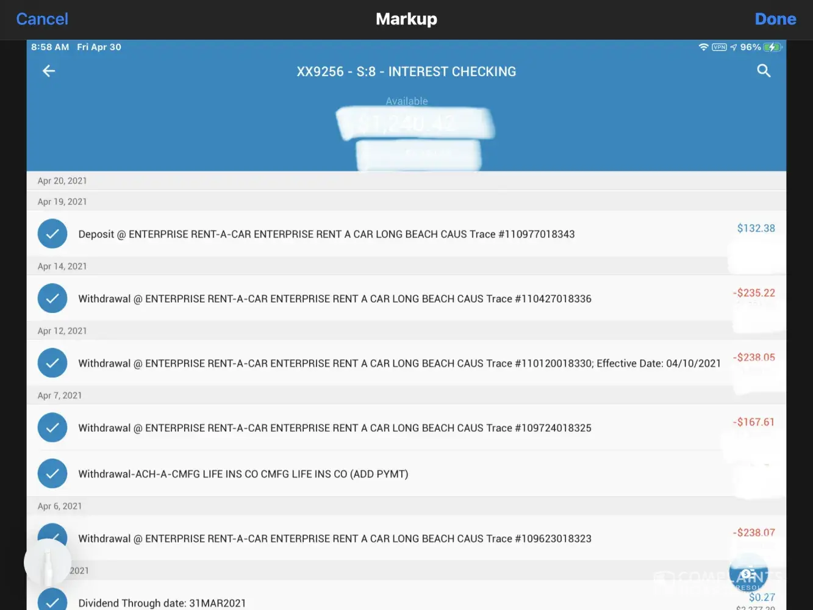Open Withdrawal transaction Trace #109724018325

click(406, 428)
